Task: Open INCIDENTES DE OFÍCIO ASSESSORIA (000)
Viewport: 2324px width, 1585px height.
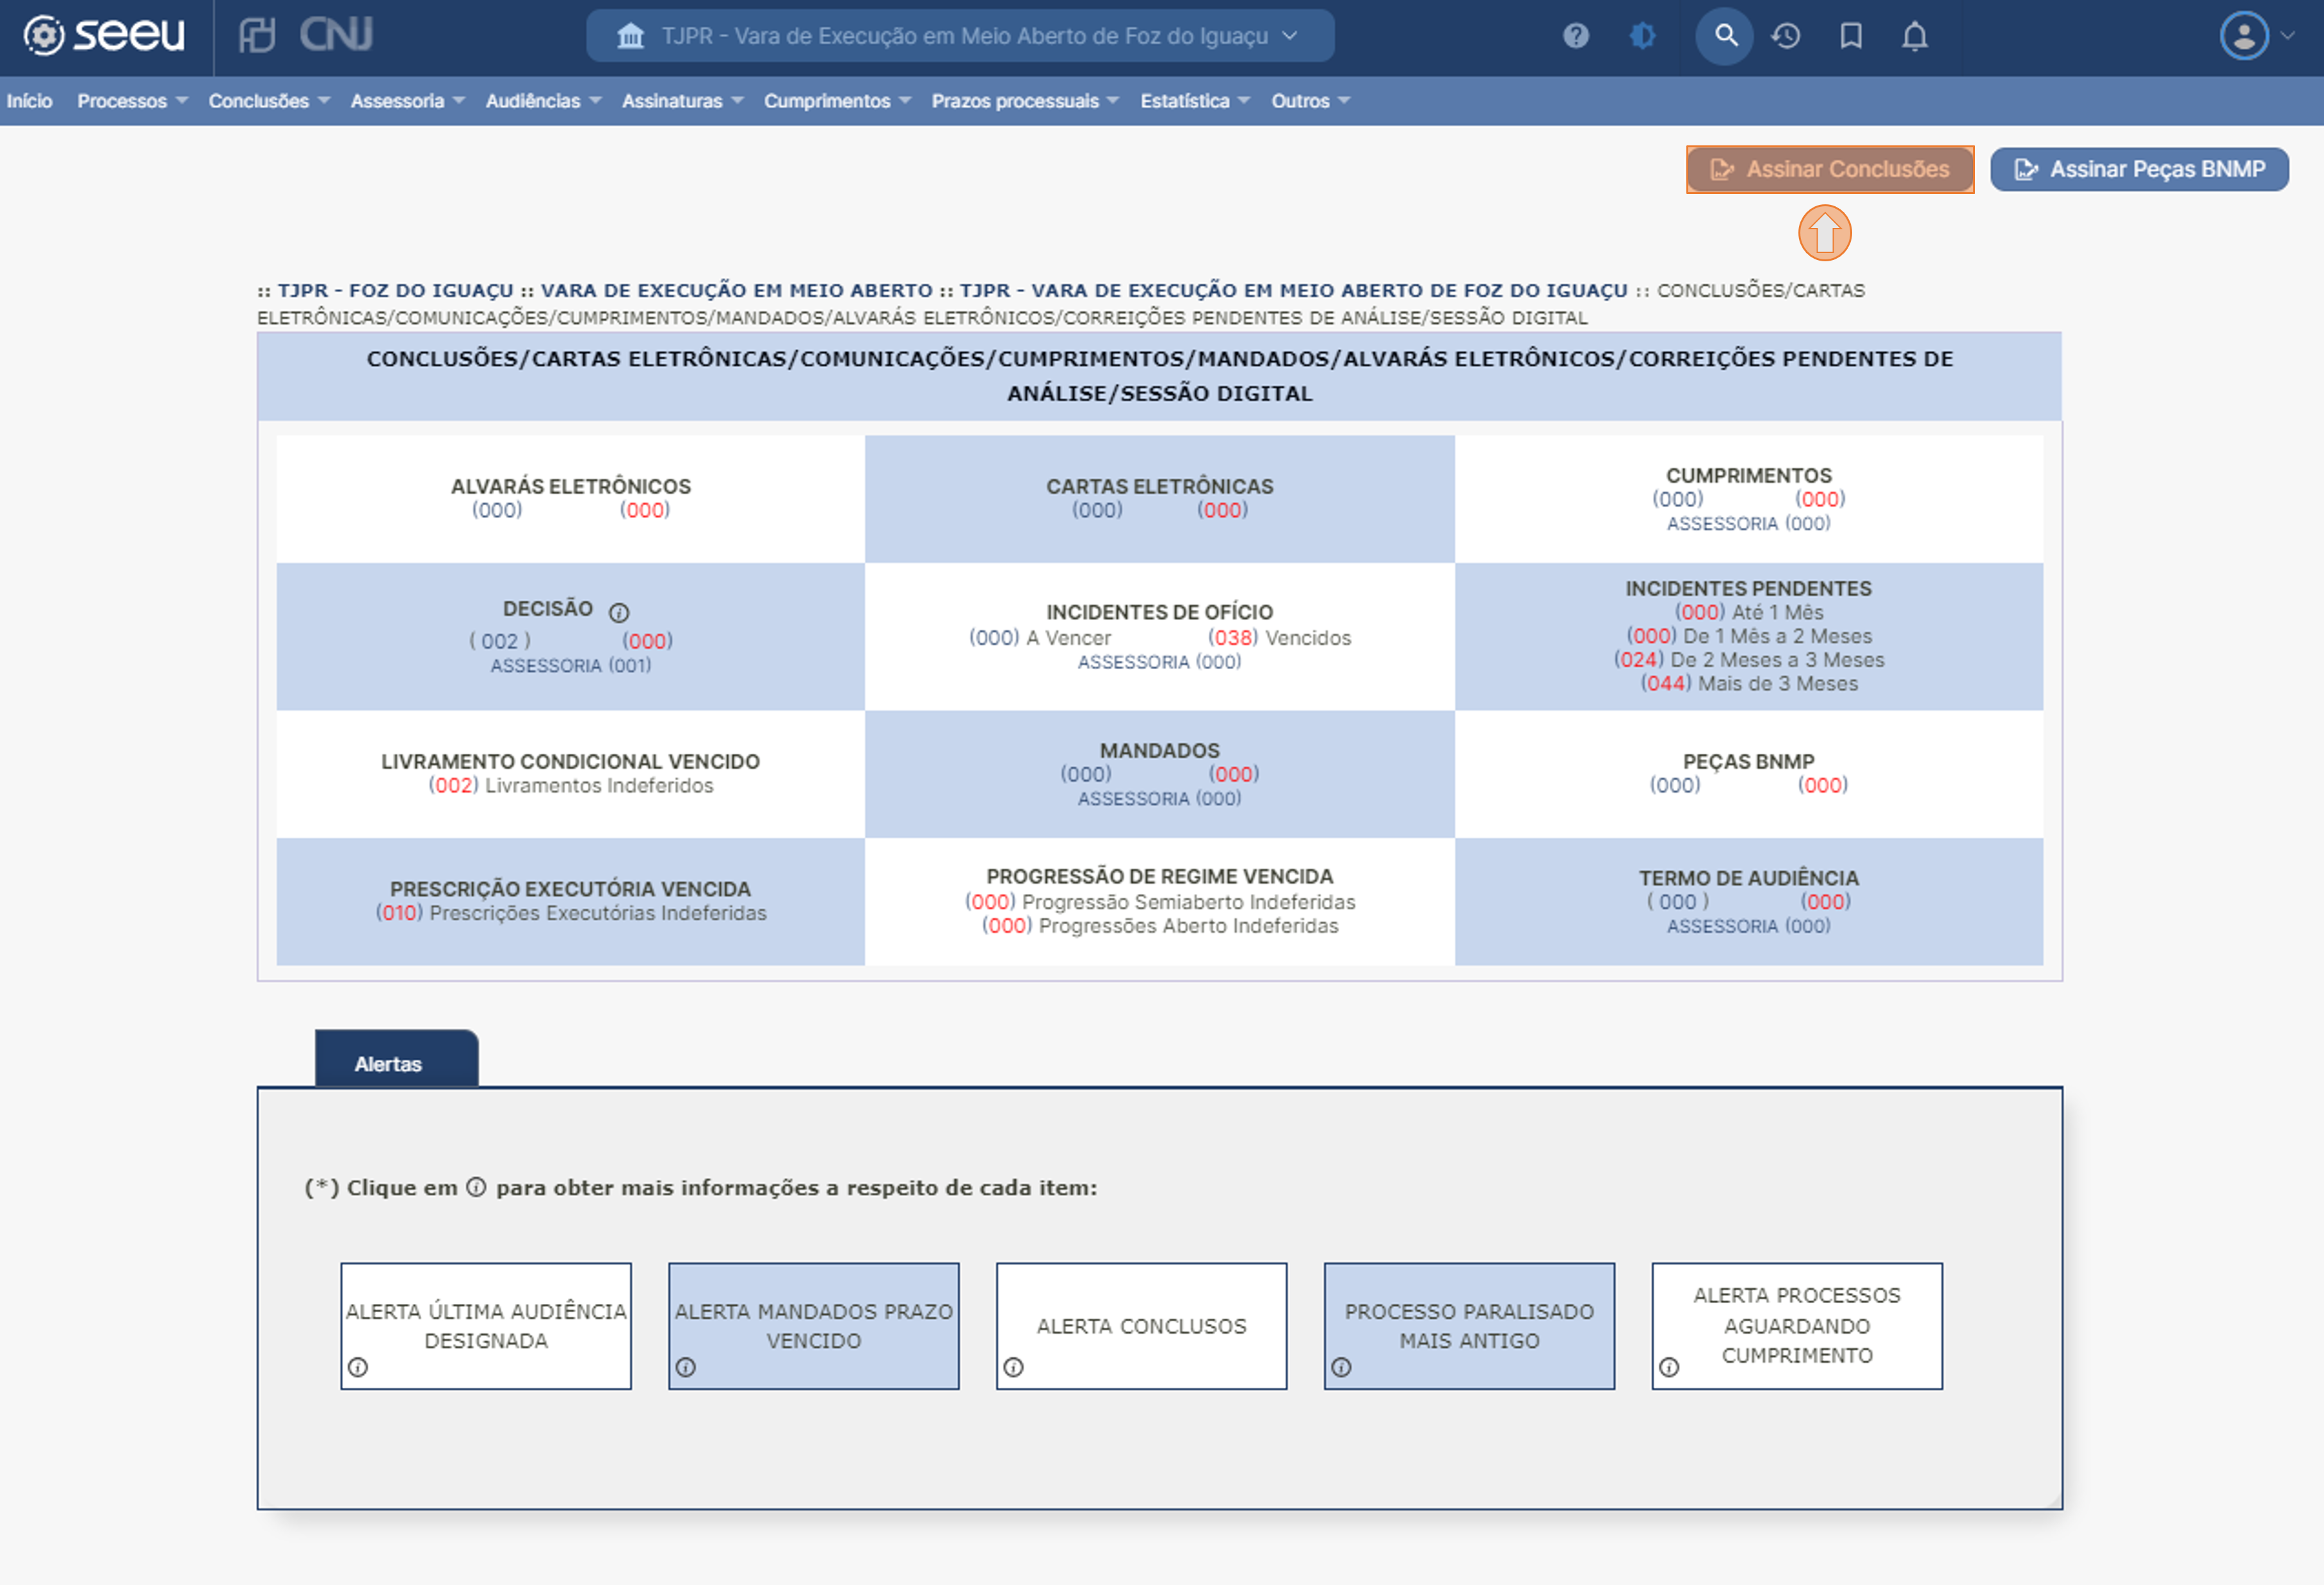Action: [1159, 662]
